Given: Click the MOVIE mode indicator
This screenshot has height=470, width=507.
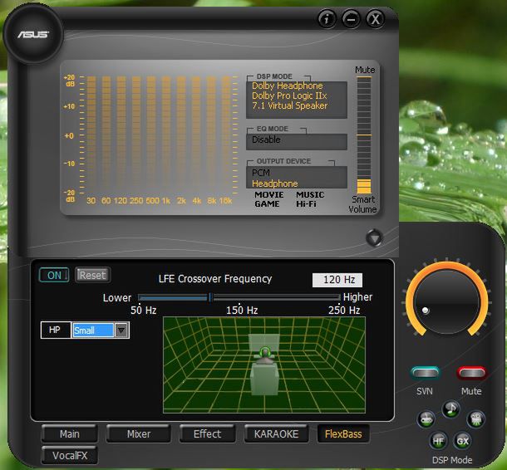Looking at the screenshot, I should (x=269, y=195).
